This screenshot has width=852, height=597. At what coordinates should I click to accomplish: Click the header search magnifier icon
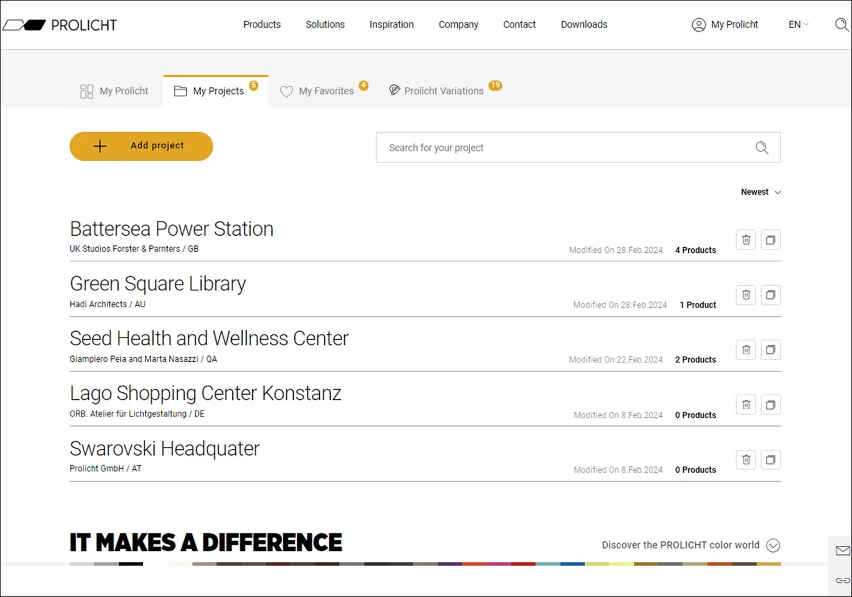(x=841, y=24)
